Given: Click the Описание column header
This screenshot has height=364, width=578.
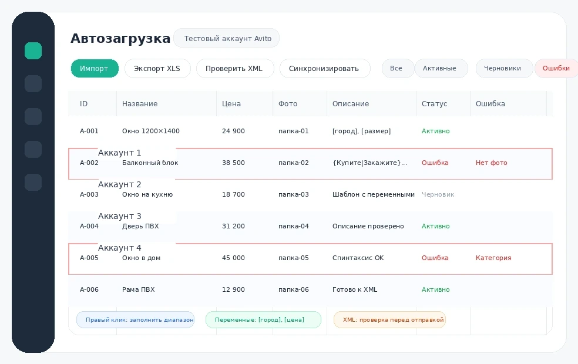Looking at the screenshot, I should [351, 104].
